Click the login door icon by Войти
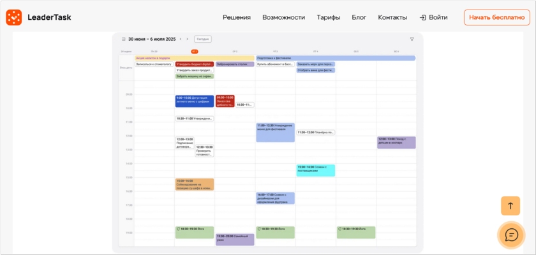The height and width of the screenshot is (255, 536). point(422,17)
